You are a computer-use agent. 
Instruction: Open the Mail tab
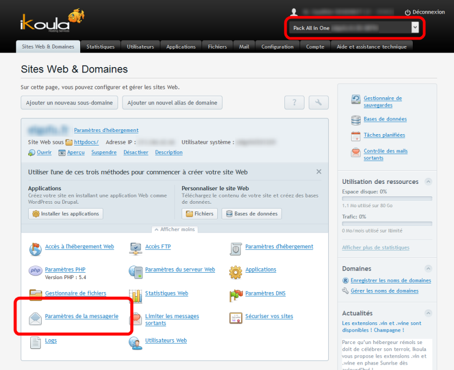pos(244,47)
